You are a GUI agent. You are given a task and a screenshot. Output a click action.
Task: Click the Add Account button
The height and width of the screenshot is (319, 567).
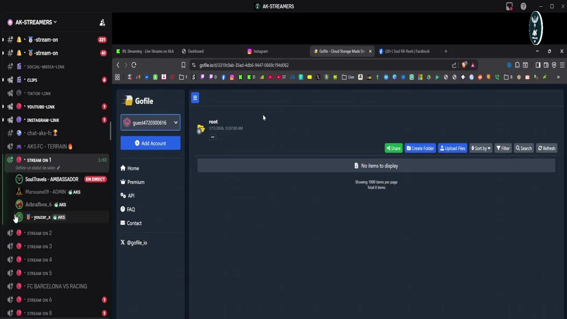pos(151,144)
